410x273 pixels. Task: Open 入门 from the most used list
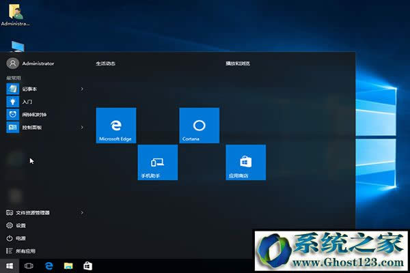pyautogui.click(x=27, y=101)
